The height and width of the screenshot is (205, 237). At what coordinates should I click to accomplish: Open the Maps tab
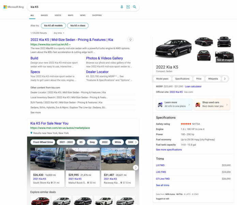tap(71, 15)
